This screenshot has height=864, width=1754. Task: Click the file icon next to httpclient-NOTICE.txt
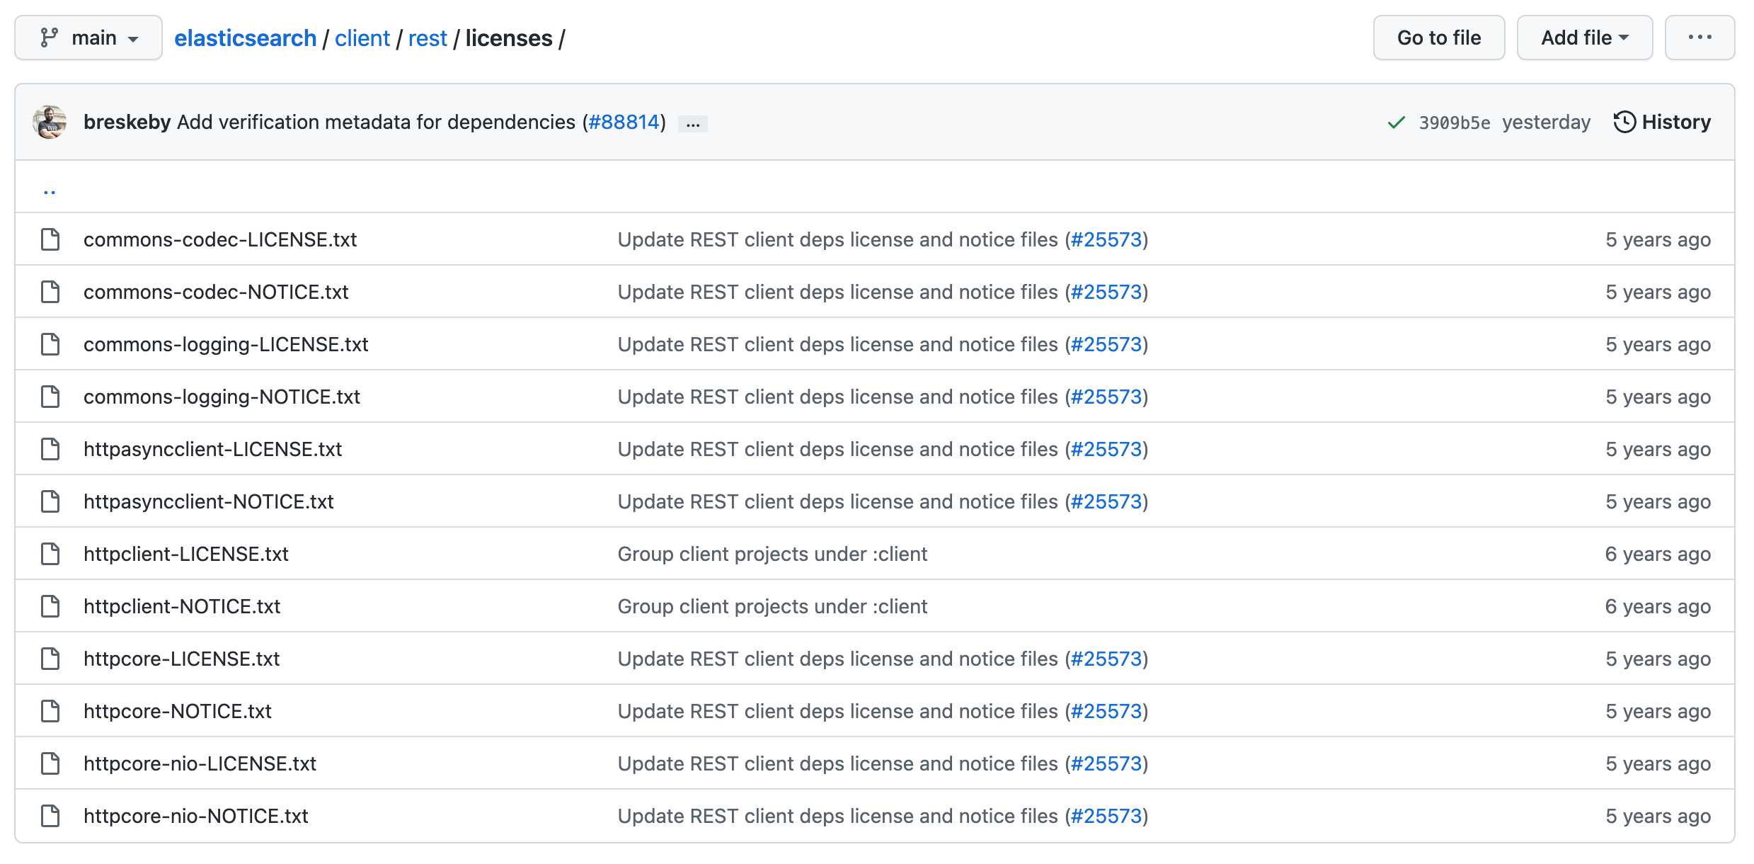click(50, 606)
